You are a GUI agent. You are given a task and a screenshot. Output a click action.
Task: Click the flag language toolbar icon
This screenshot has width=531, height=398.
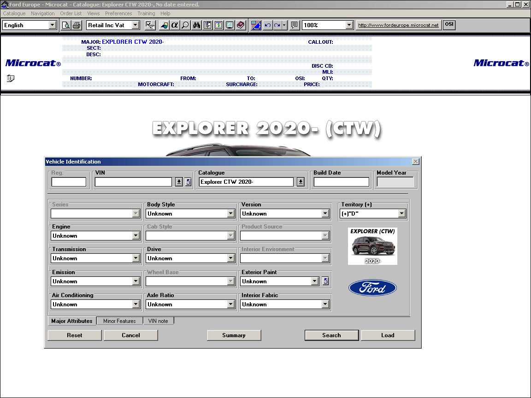(x=256, y=25)
